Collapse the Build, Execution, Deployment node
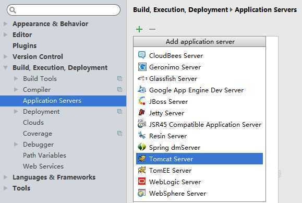This screenshot has height=203, width=302. tap(6, 67)
